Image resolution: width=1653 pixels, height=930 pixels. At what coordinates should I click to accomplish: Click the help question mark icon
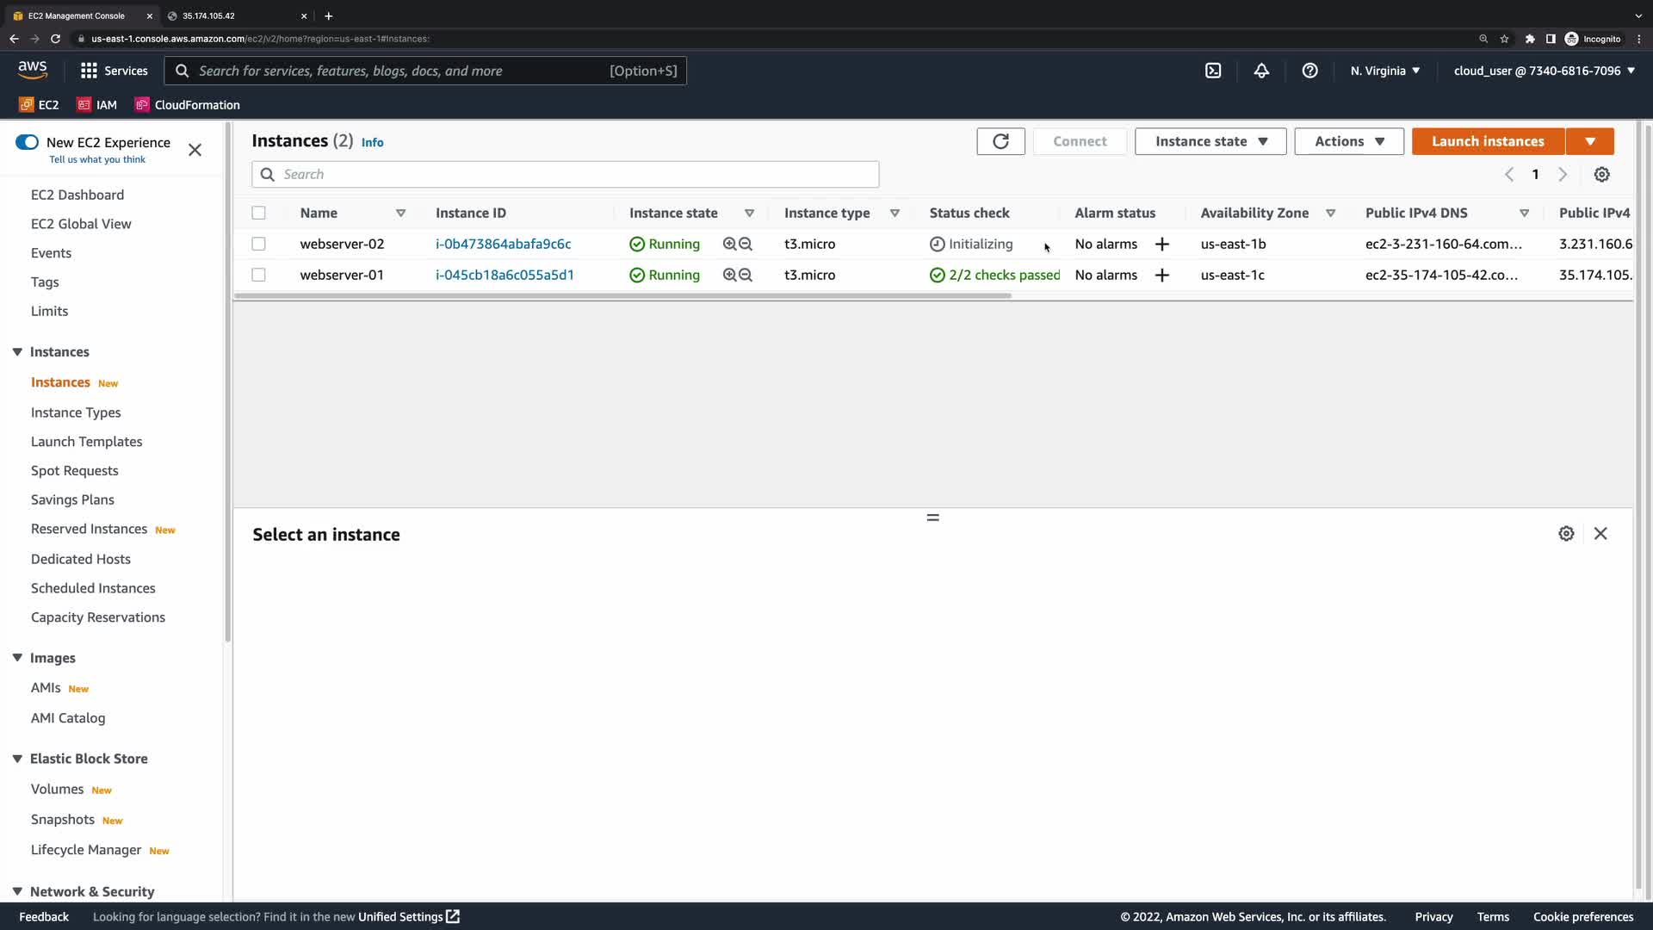[x=1309, y=71]
